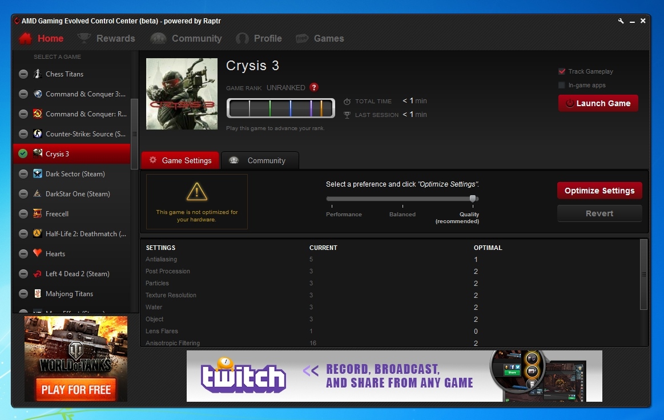Click the Crysis 3 icon in game list
Viewport: 664px width, 420px height.
coord(38,154)
